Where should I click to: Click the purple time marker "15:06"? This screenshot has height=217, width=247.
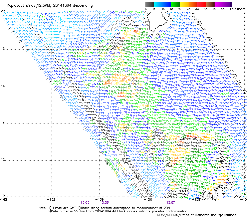tap(104, 203)
